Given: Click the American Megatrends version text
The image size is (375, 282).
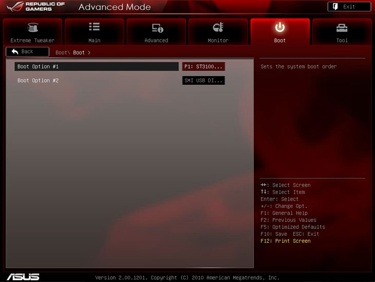Looking at the screenshot, I should pyautogui.click(x=187, y=277).
